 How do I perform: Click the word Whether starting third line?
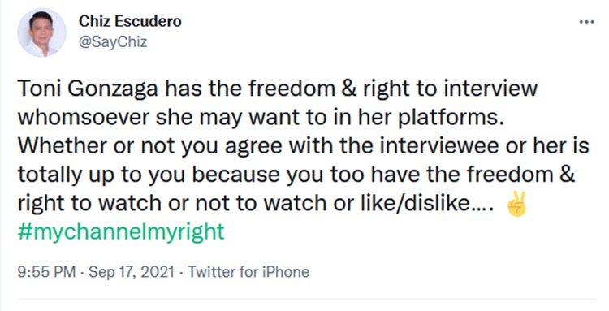(x=63, y=146)
